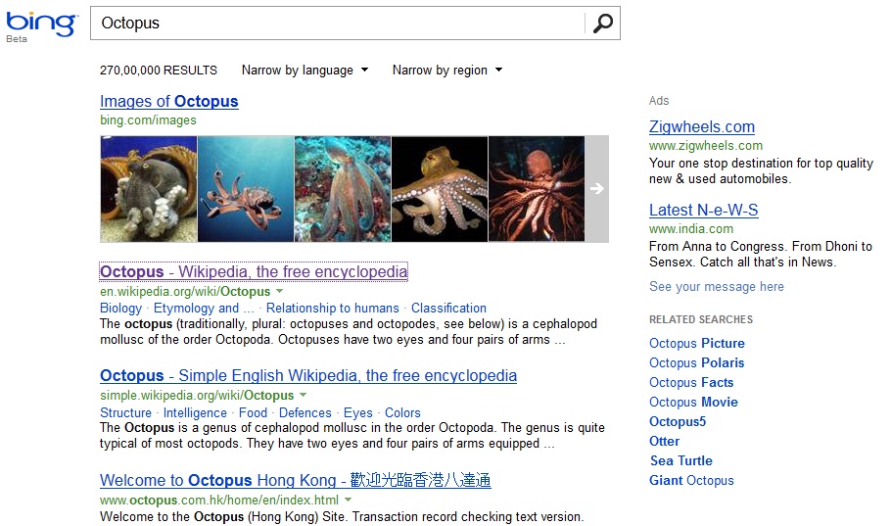Select related search Otter

(664, 441)
